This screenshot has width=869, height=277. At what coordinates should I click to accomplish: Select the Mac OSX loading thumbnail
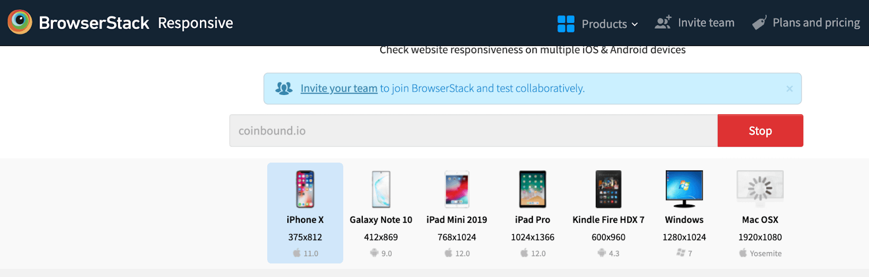pos(760,189)
